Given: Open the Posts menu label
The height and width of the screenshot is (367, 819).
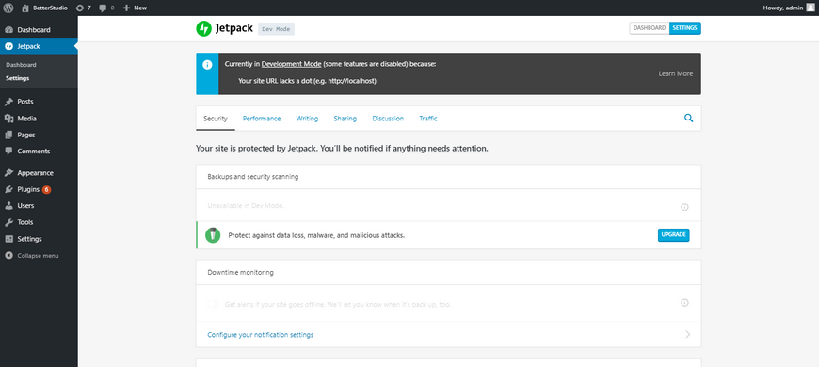Looking at the screenshot, I should click(25, 102).
